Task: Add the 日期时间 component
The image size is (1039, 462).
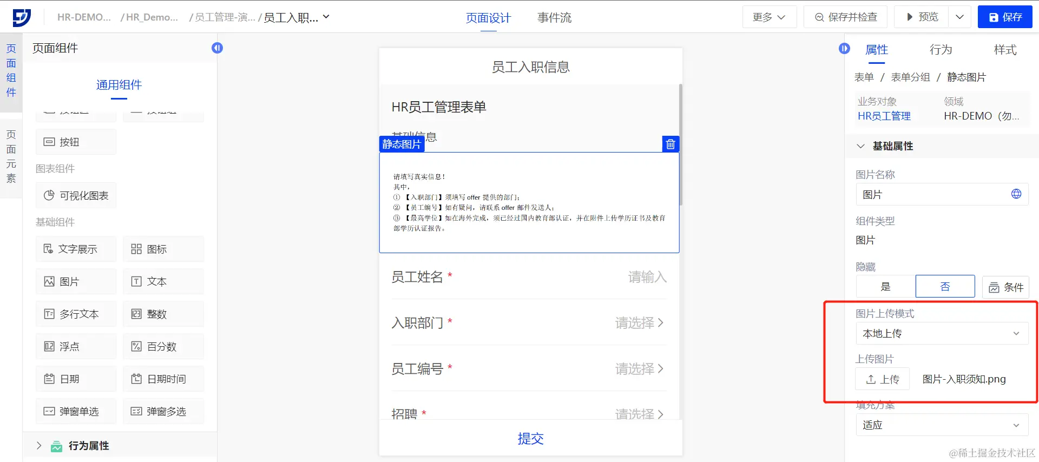Action: pos(163,379)
